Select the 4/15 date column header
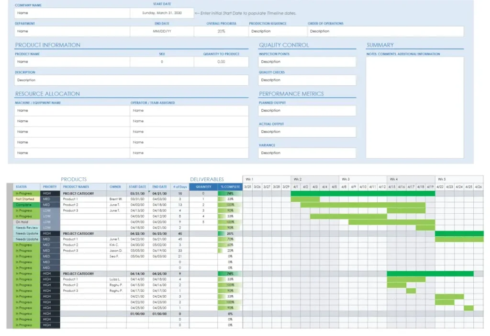Image resolution: width=490 pixels, height=336 pixels. pyautogui.click(x=392, y=187)
